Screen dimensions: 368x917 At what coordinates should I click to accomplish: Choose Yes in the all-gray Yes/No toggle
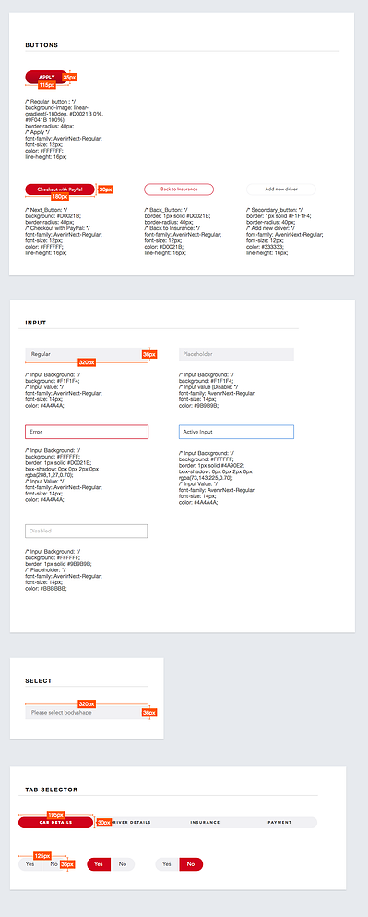tap(30, 863)
